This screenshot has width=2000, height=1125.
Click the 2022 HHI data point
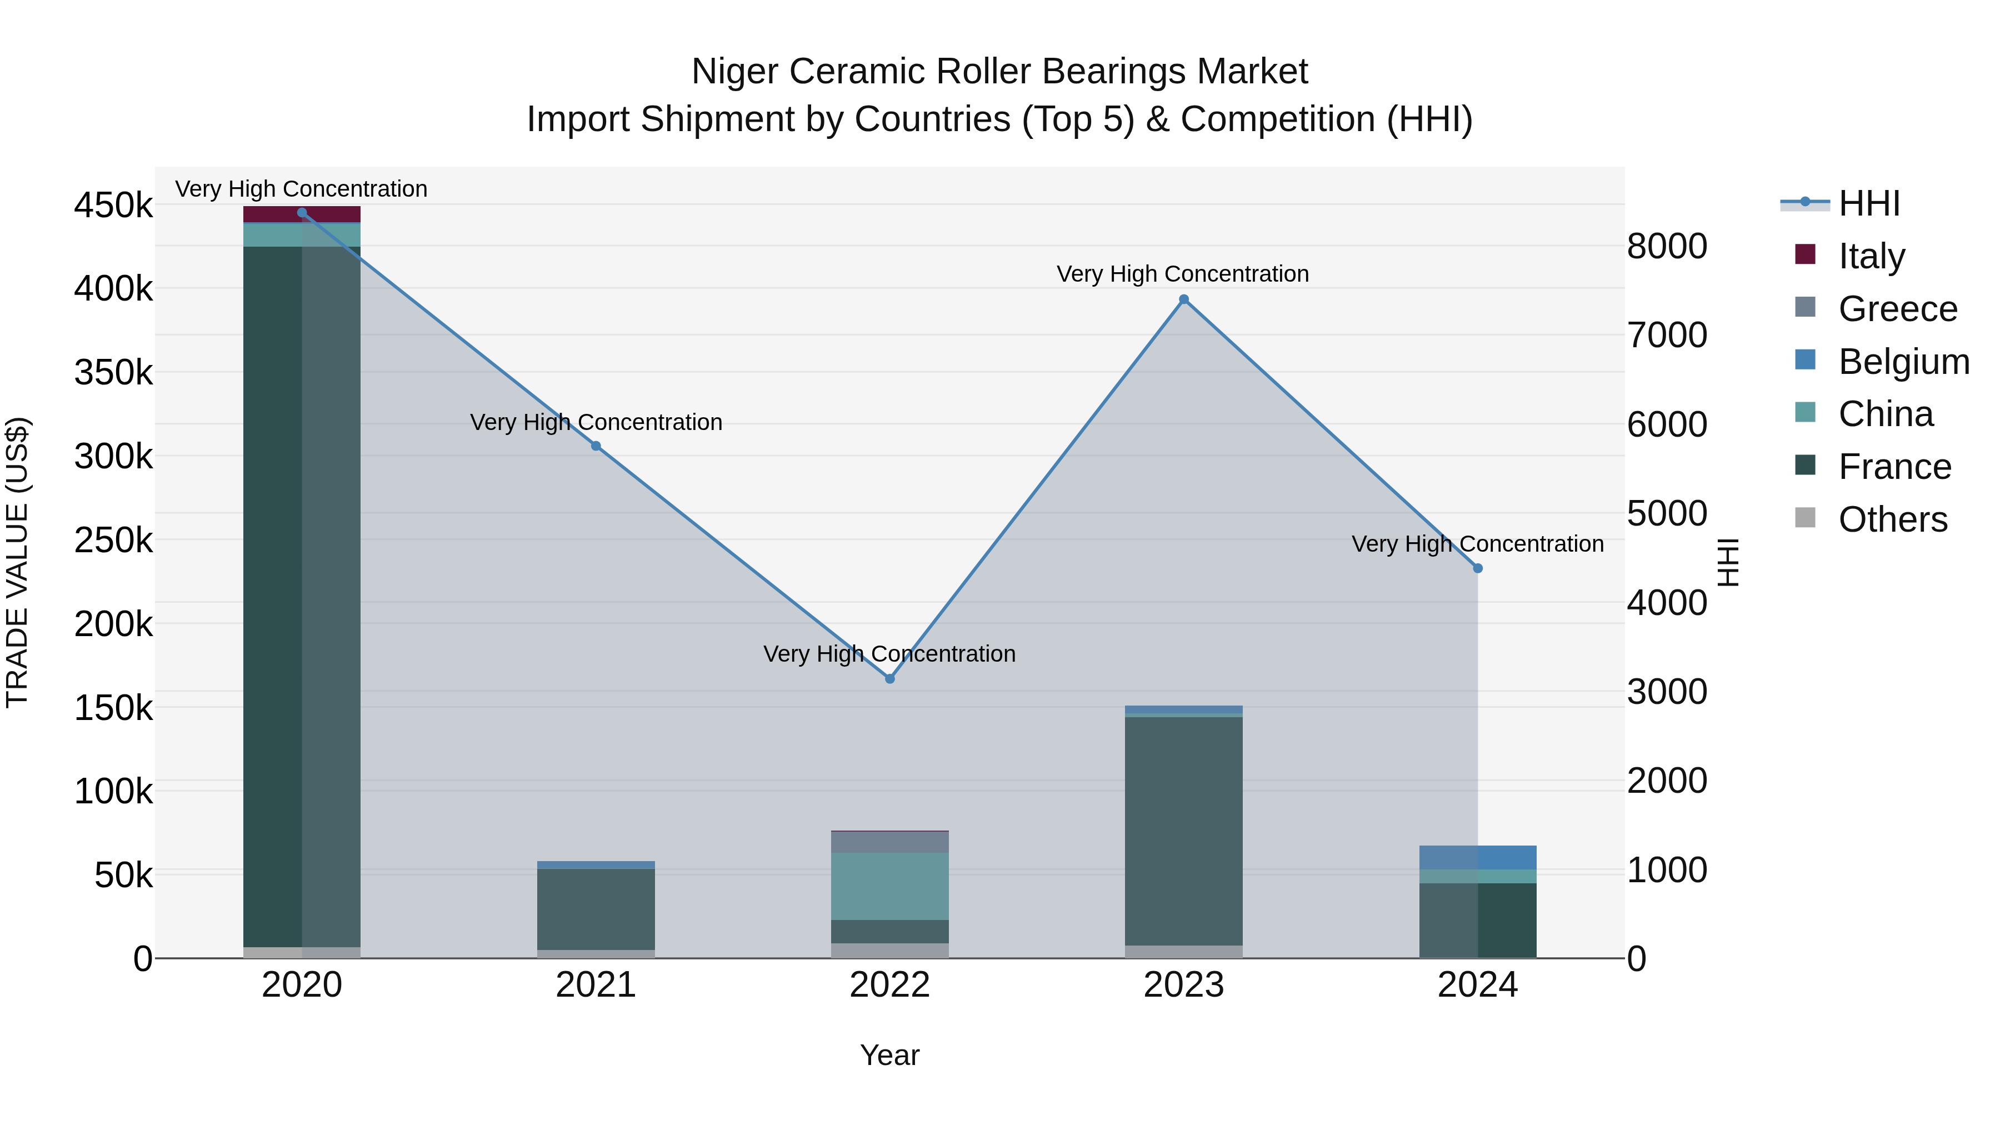(890, 678)
